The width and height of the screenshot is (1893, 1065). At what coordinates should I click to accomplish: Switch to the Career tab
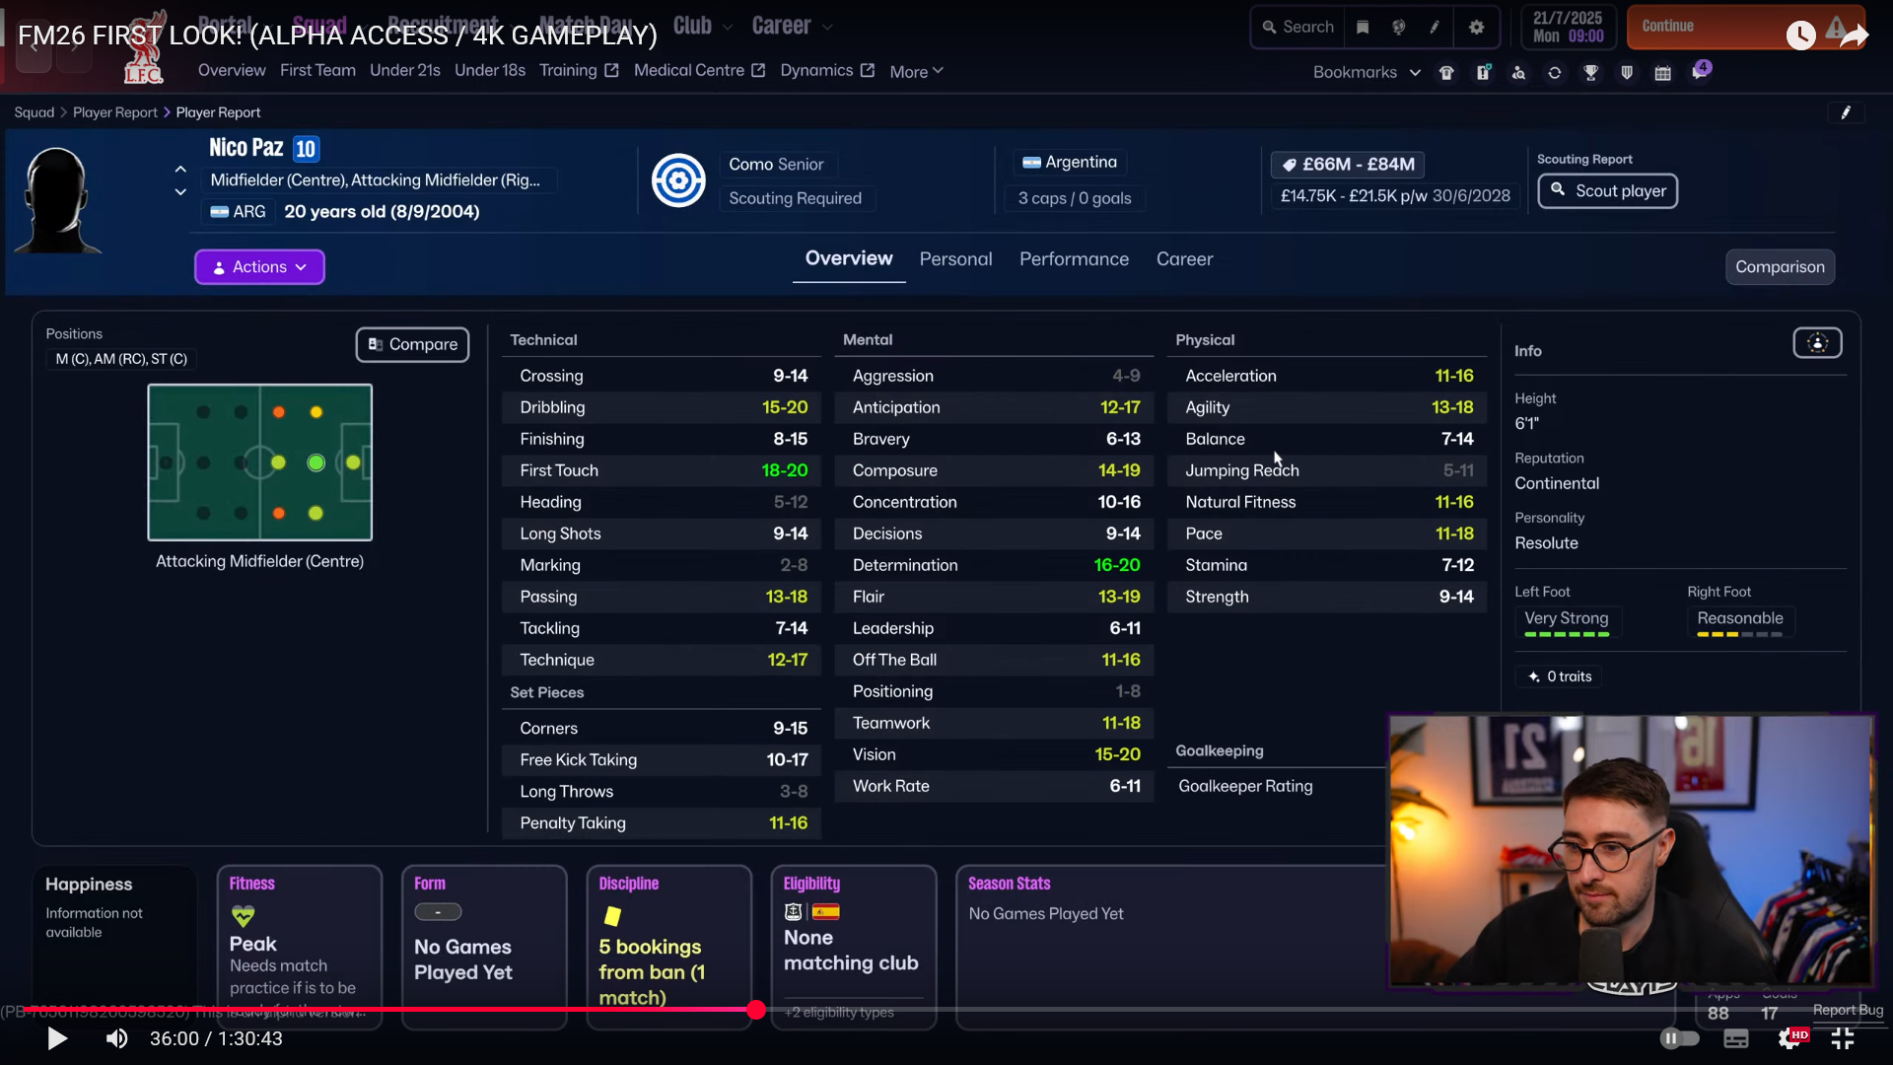pos(1184,259)
